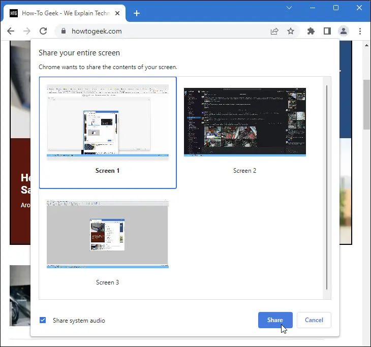View site info via padlock icon
This screenshot has width=371, height=347.
(x=63, y=31)
